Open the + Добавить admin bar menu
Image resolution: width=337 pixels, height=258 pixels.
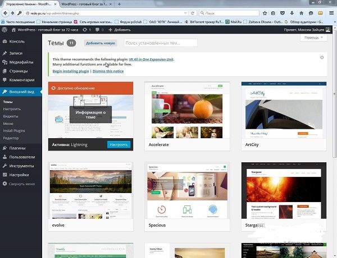click(x=119, y=29)
